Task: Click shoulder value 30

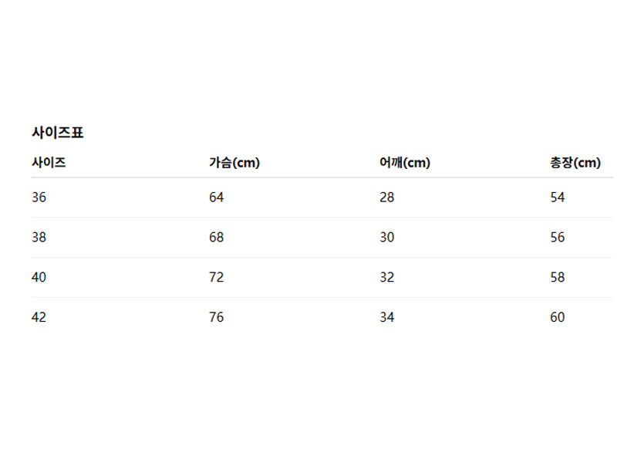Action: [387, 238]
